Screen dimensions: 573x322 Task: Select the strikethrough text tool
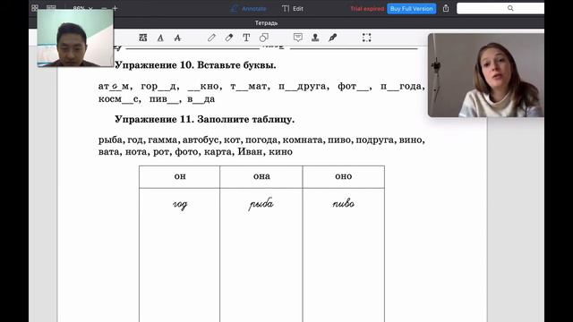click(177, 38)
